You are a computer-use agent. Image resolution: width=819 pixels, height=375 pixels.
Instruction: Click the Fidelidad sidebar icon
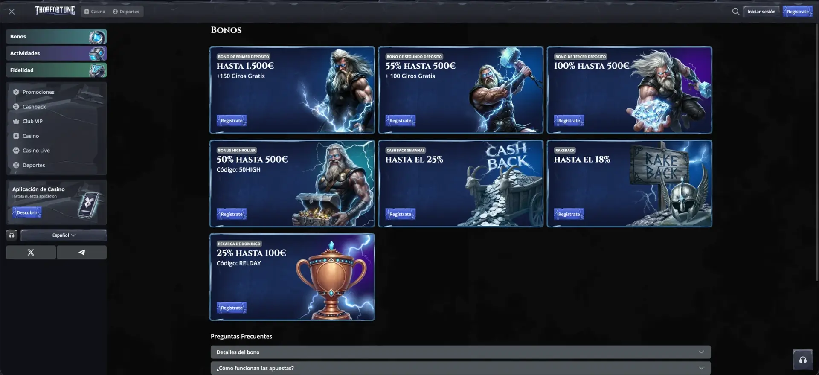tap(97, 70)
